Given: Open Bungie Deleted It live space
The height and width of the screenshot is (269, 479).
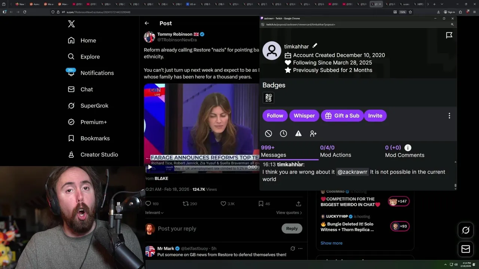Looking at the screenshot, I should pos(347,227).
